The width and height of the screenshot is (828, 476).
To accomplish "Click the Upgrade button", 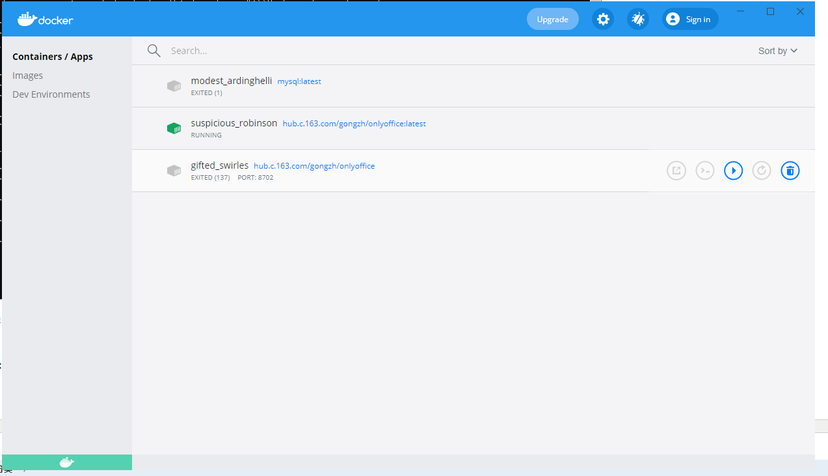I will click(553, 19).
